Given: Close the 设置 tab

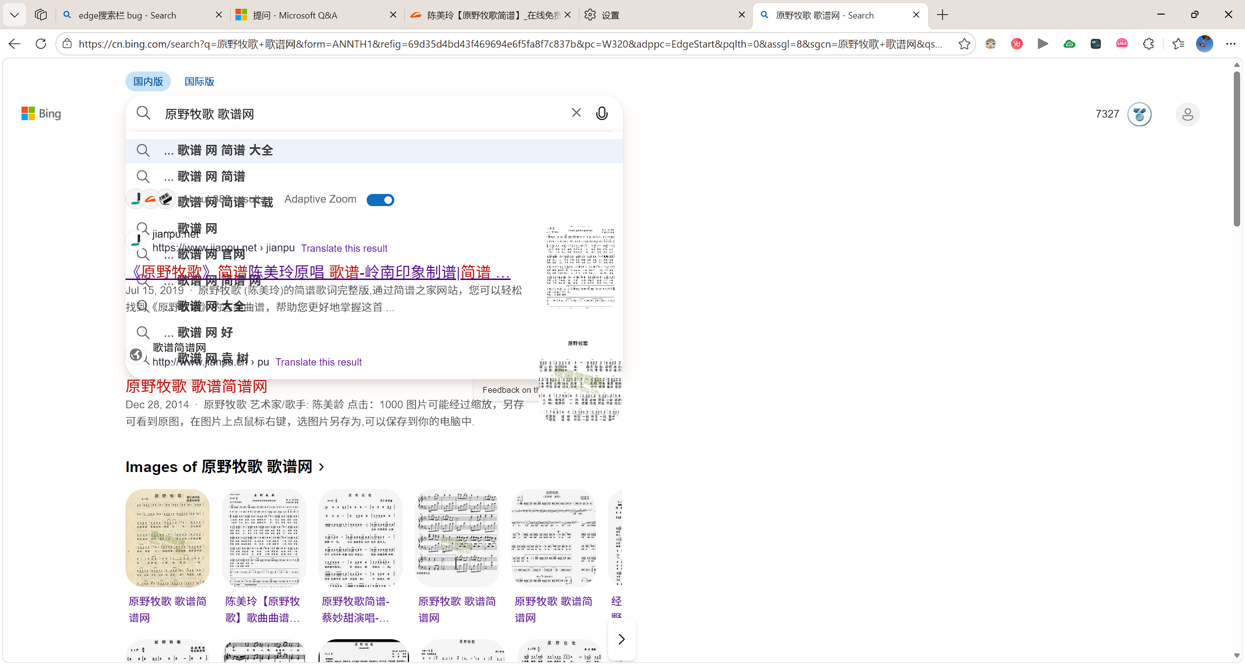Looking at the screenshot, I should point(742,15).
